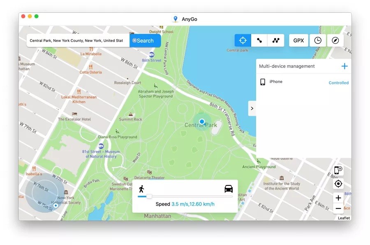The image size is (370, 245).
Task: Click the multi-device phone icon
Action: click(x=338, y=170)
